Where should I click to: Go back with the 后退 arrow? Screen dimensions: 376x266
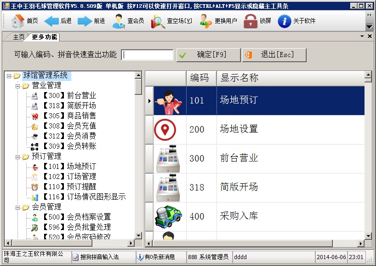(x=51, y=21)
